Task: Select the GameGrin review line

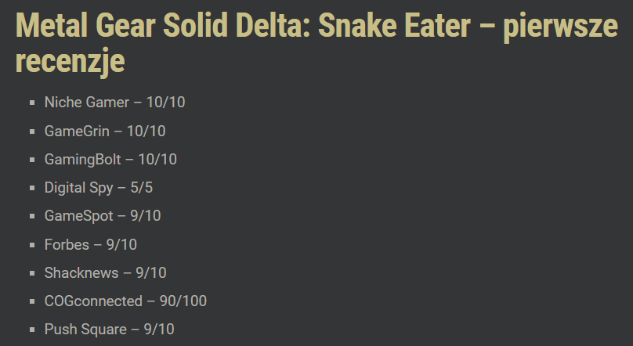Action: (x=77, y=131)
